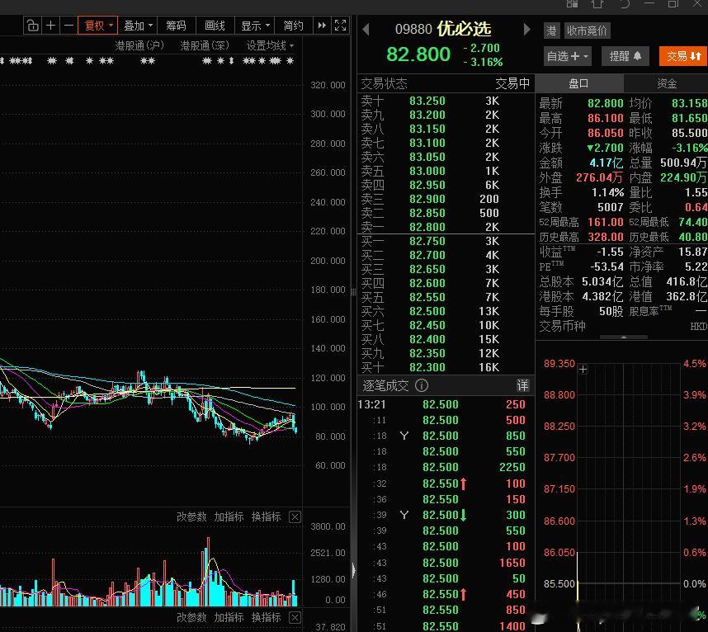Click the splitter handle beside order book
Screen dimensions: 708x632
[353, 291]
